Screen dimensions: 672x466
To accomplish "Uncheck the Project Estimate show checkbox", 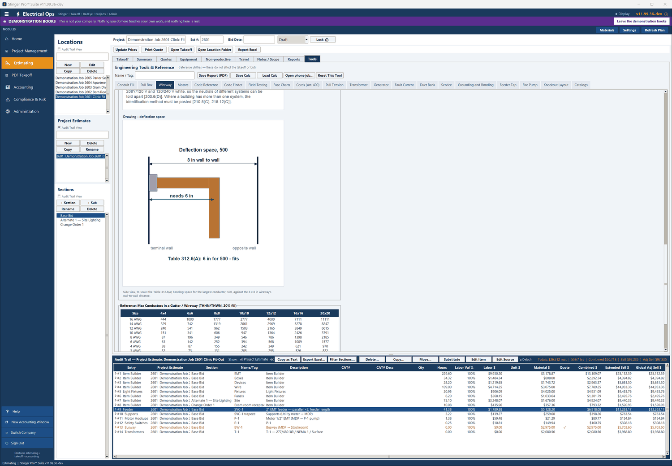I will tap(241, 359).
